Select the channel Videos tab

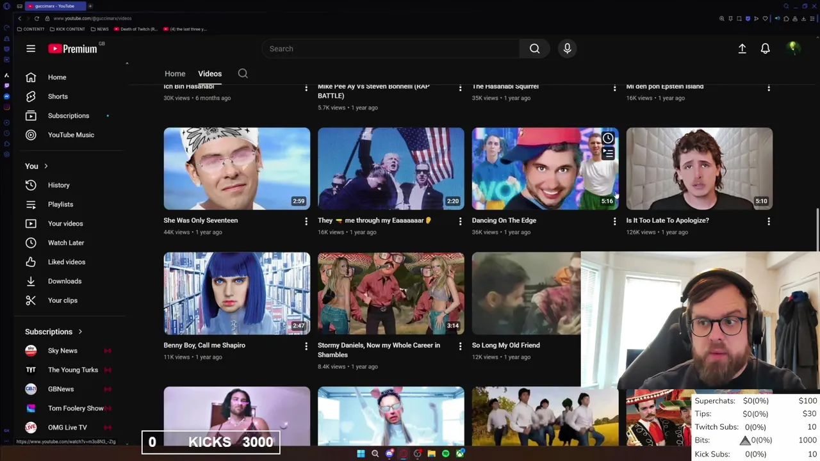209,74
